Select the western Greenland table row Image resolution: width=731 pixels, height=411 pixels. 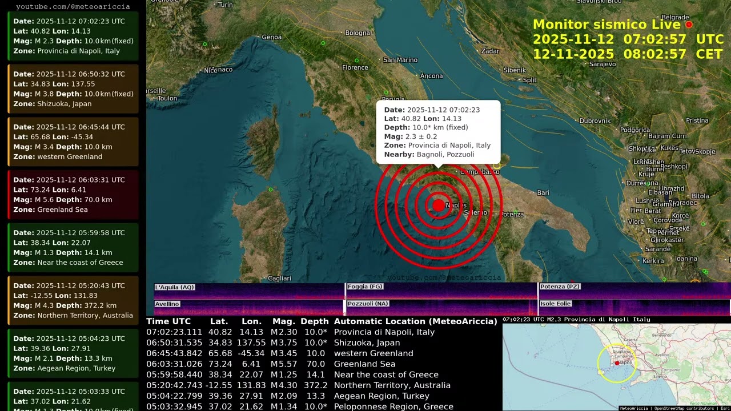tap(321, 353)
